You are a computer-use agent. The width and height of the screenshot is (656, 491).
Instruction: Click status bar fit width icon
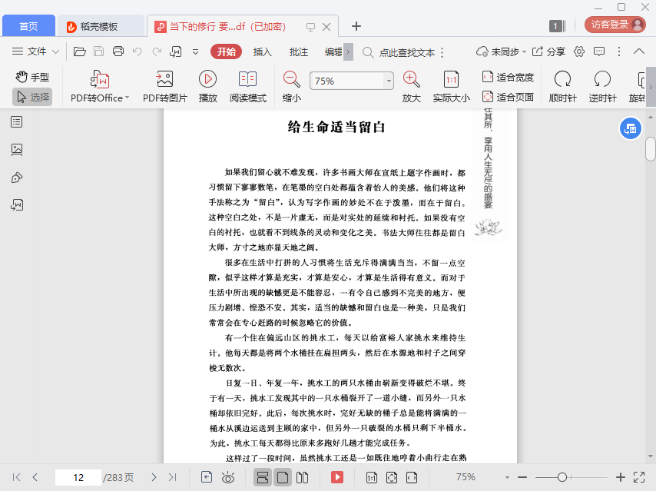(412, 477)
